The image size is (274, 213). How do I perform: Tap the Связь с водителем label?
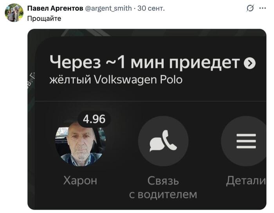[163, 187]
